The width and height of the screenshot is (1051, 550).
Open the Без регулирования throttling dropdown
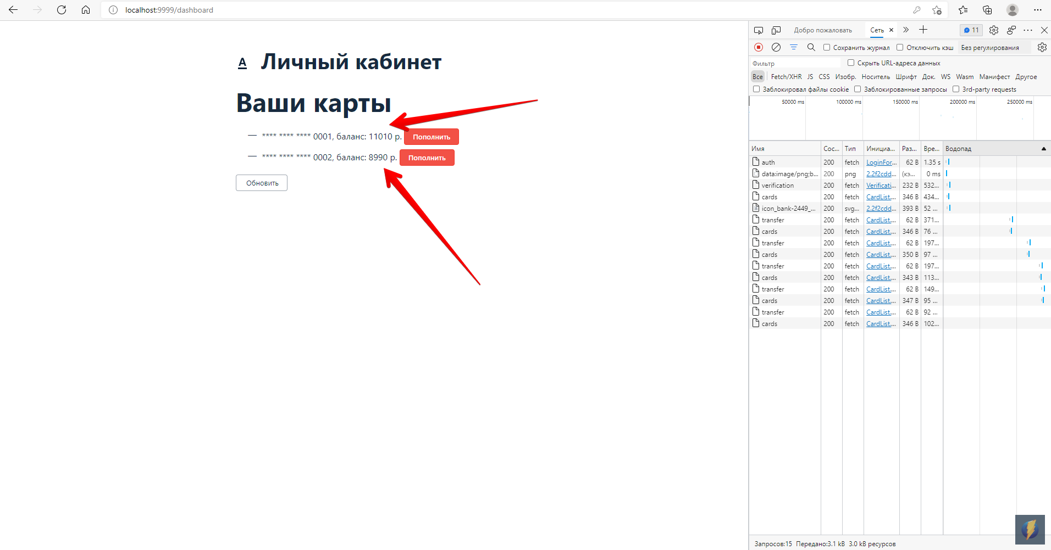tap(991, 48)
